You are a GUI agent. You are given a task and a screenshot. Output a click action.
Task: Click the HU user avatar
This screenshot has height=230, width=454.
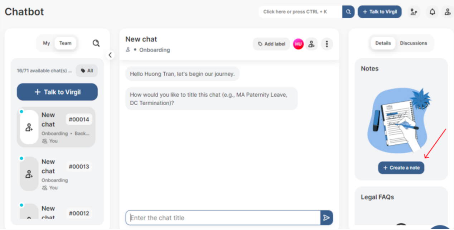point(298,44)
